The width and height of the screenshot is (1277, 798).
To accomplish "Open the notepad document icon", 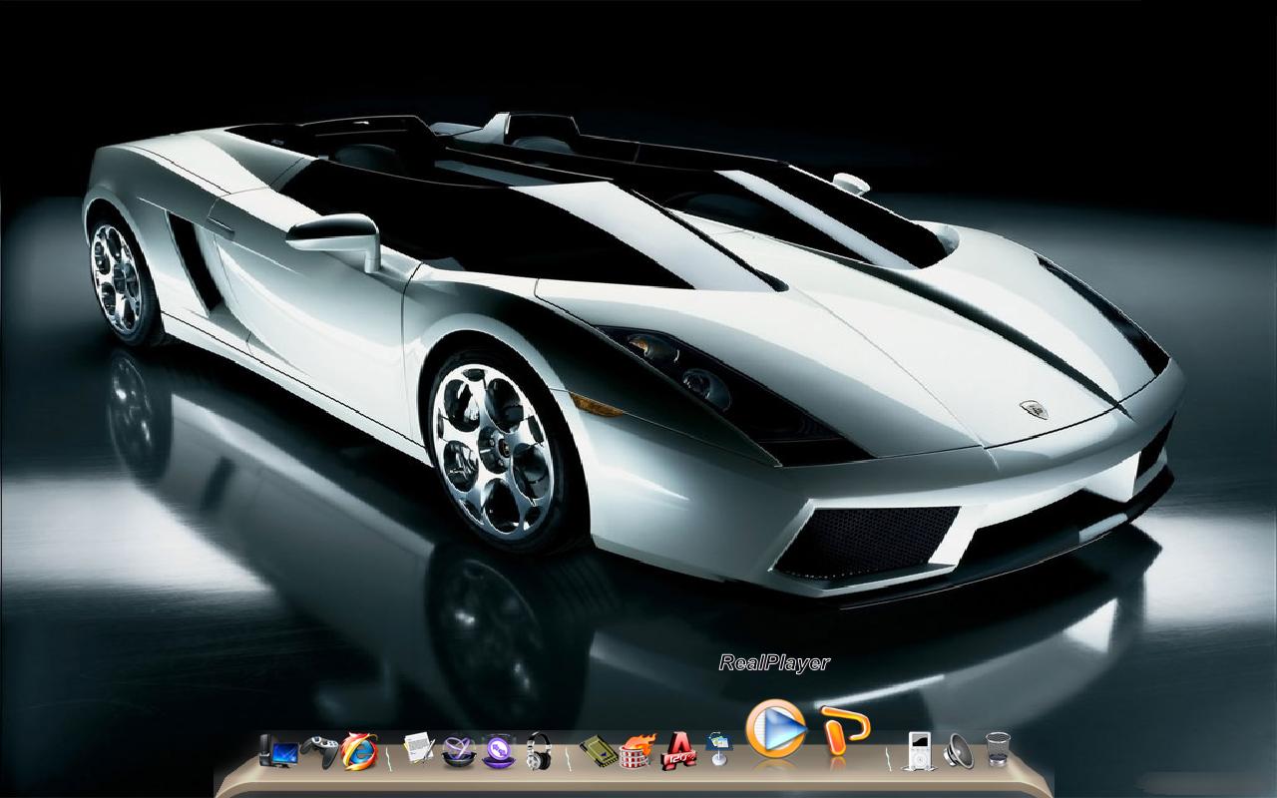I will coord(419,749).
